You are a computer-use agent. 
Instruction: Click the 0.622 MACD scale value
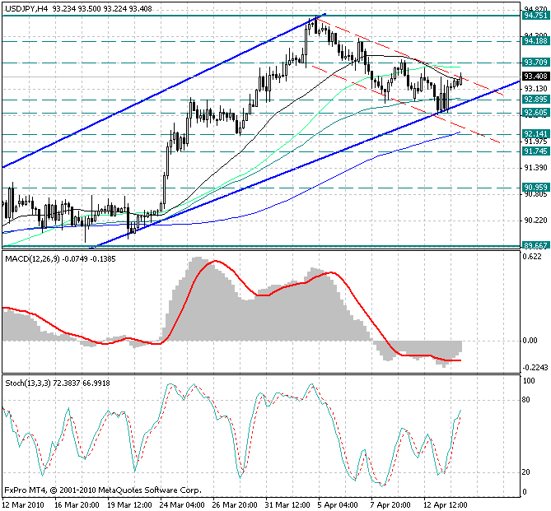click(x=532, y=257)
